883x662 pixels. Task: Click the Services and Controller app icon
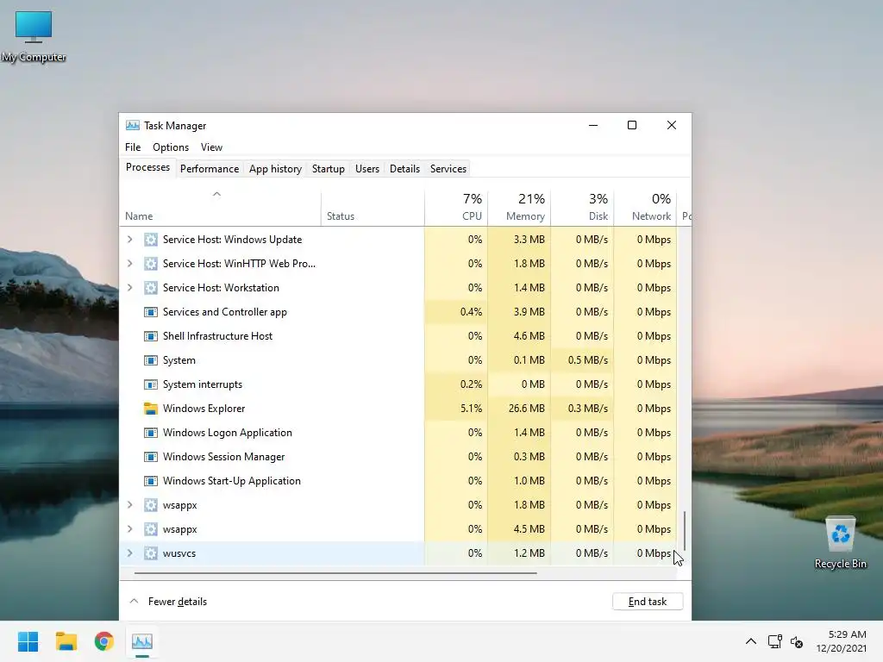pos(150,312)
